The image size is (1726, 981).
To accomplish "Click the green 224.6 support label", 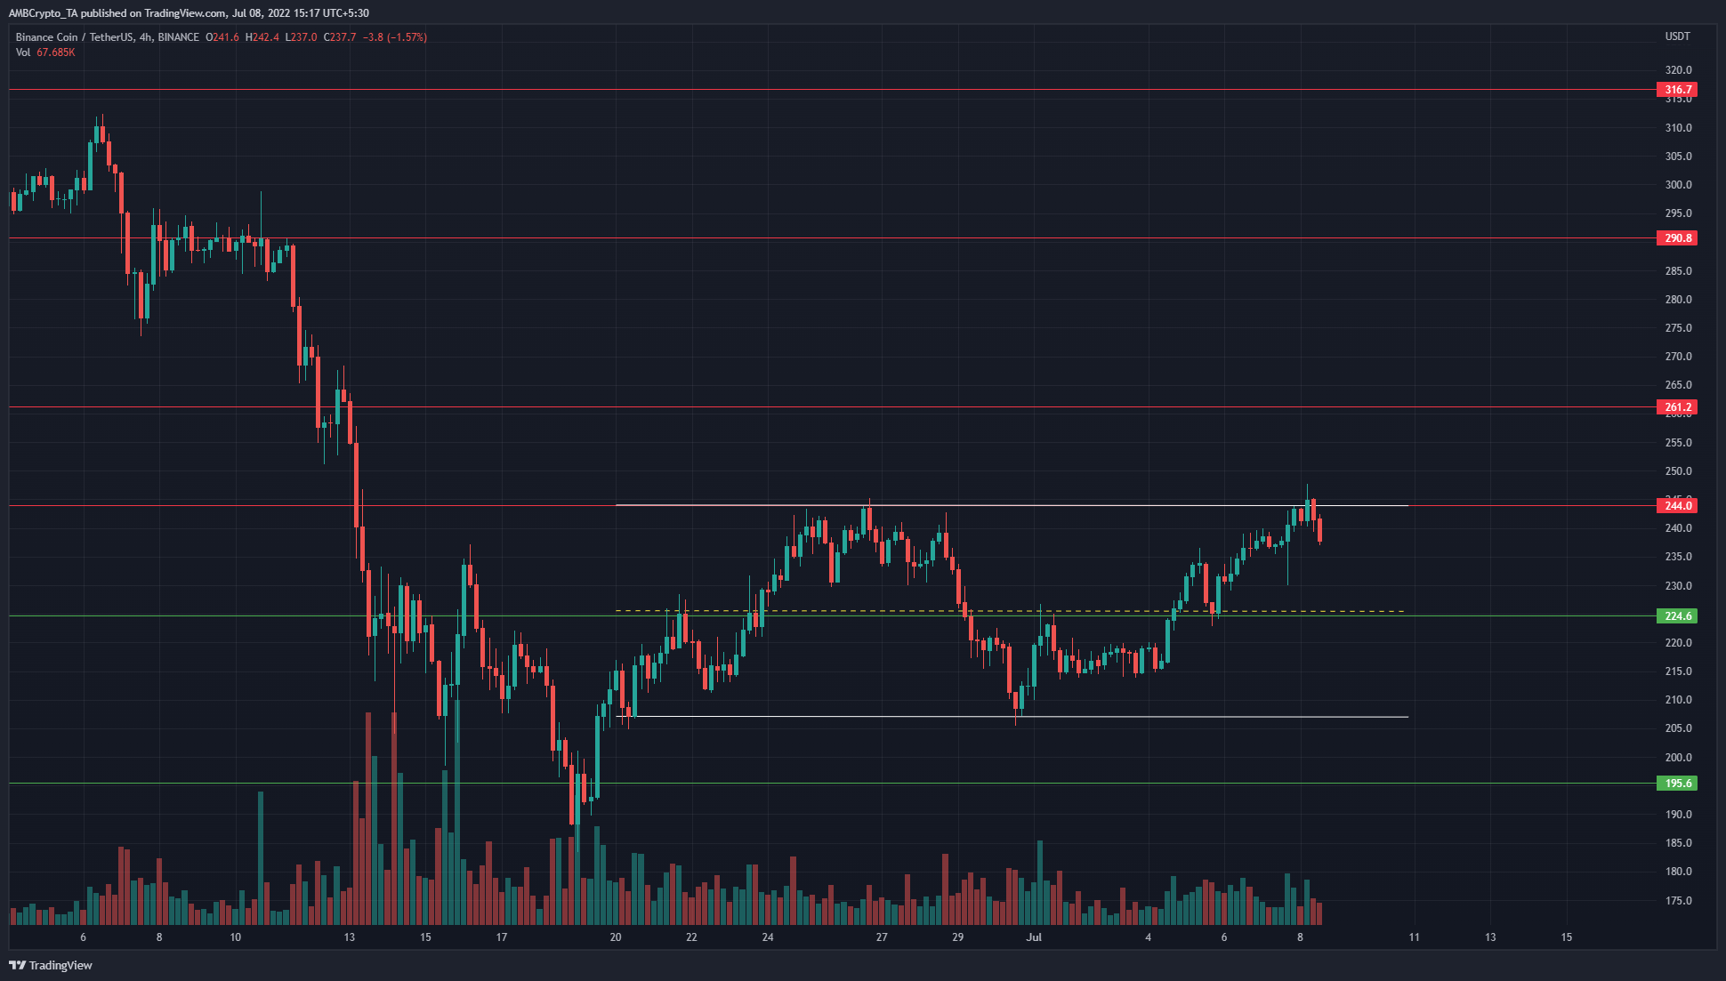I will pyautogui.click(x=1677, y=616).
